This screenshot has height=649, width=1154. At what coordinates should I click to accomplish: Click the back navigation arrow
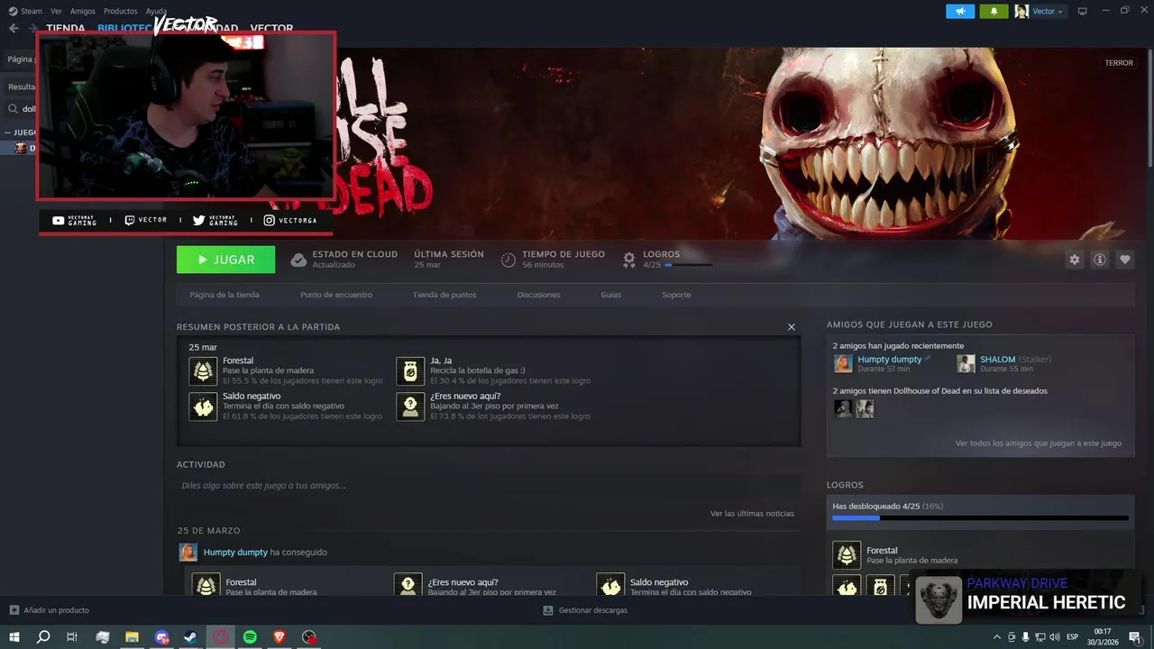pyautogui.click(x=14, y=28)
